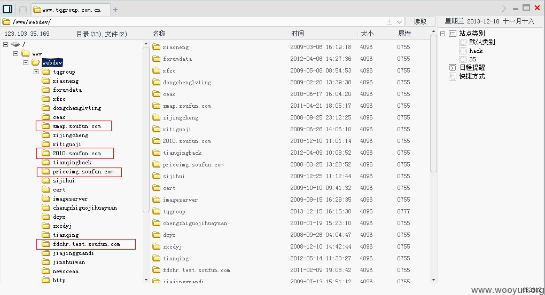Select tqgroup row in file list
The image size is (545, 295).
point(290,211)
